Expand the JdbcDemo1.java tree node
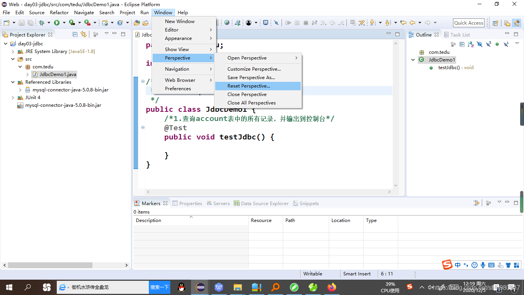This screenshot has height=295, width=524. (27, 75)
